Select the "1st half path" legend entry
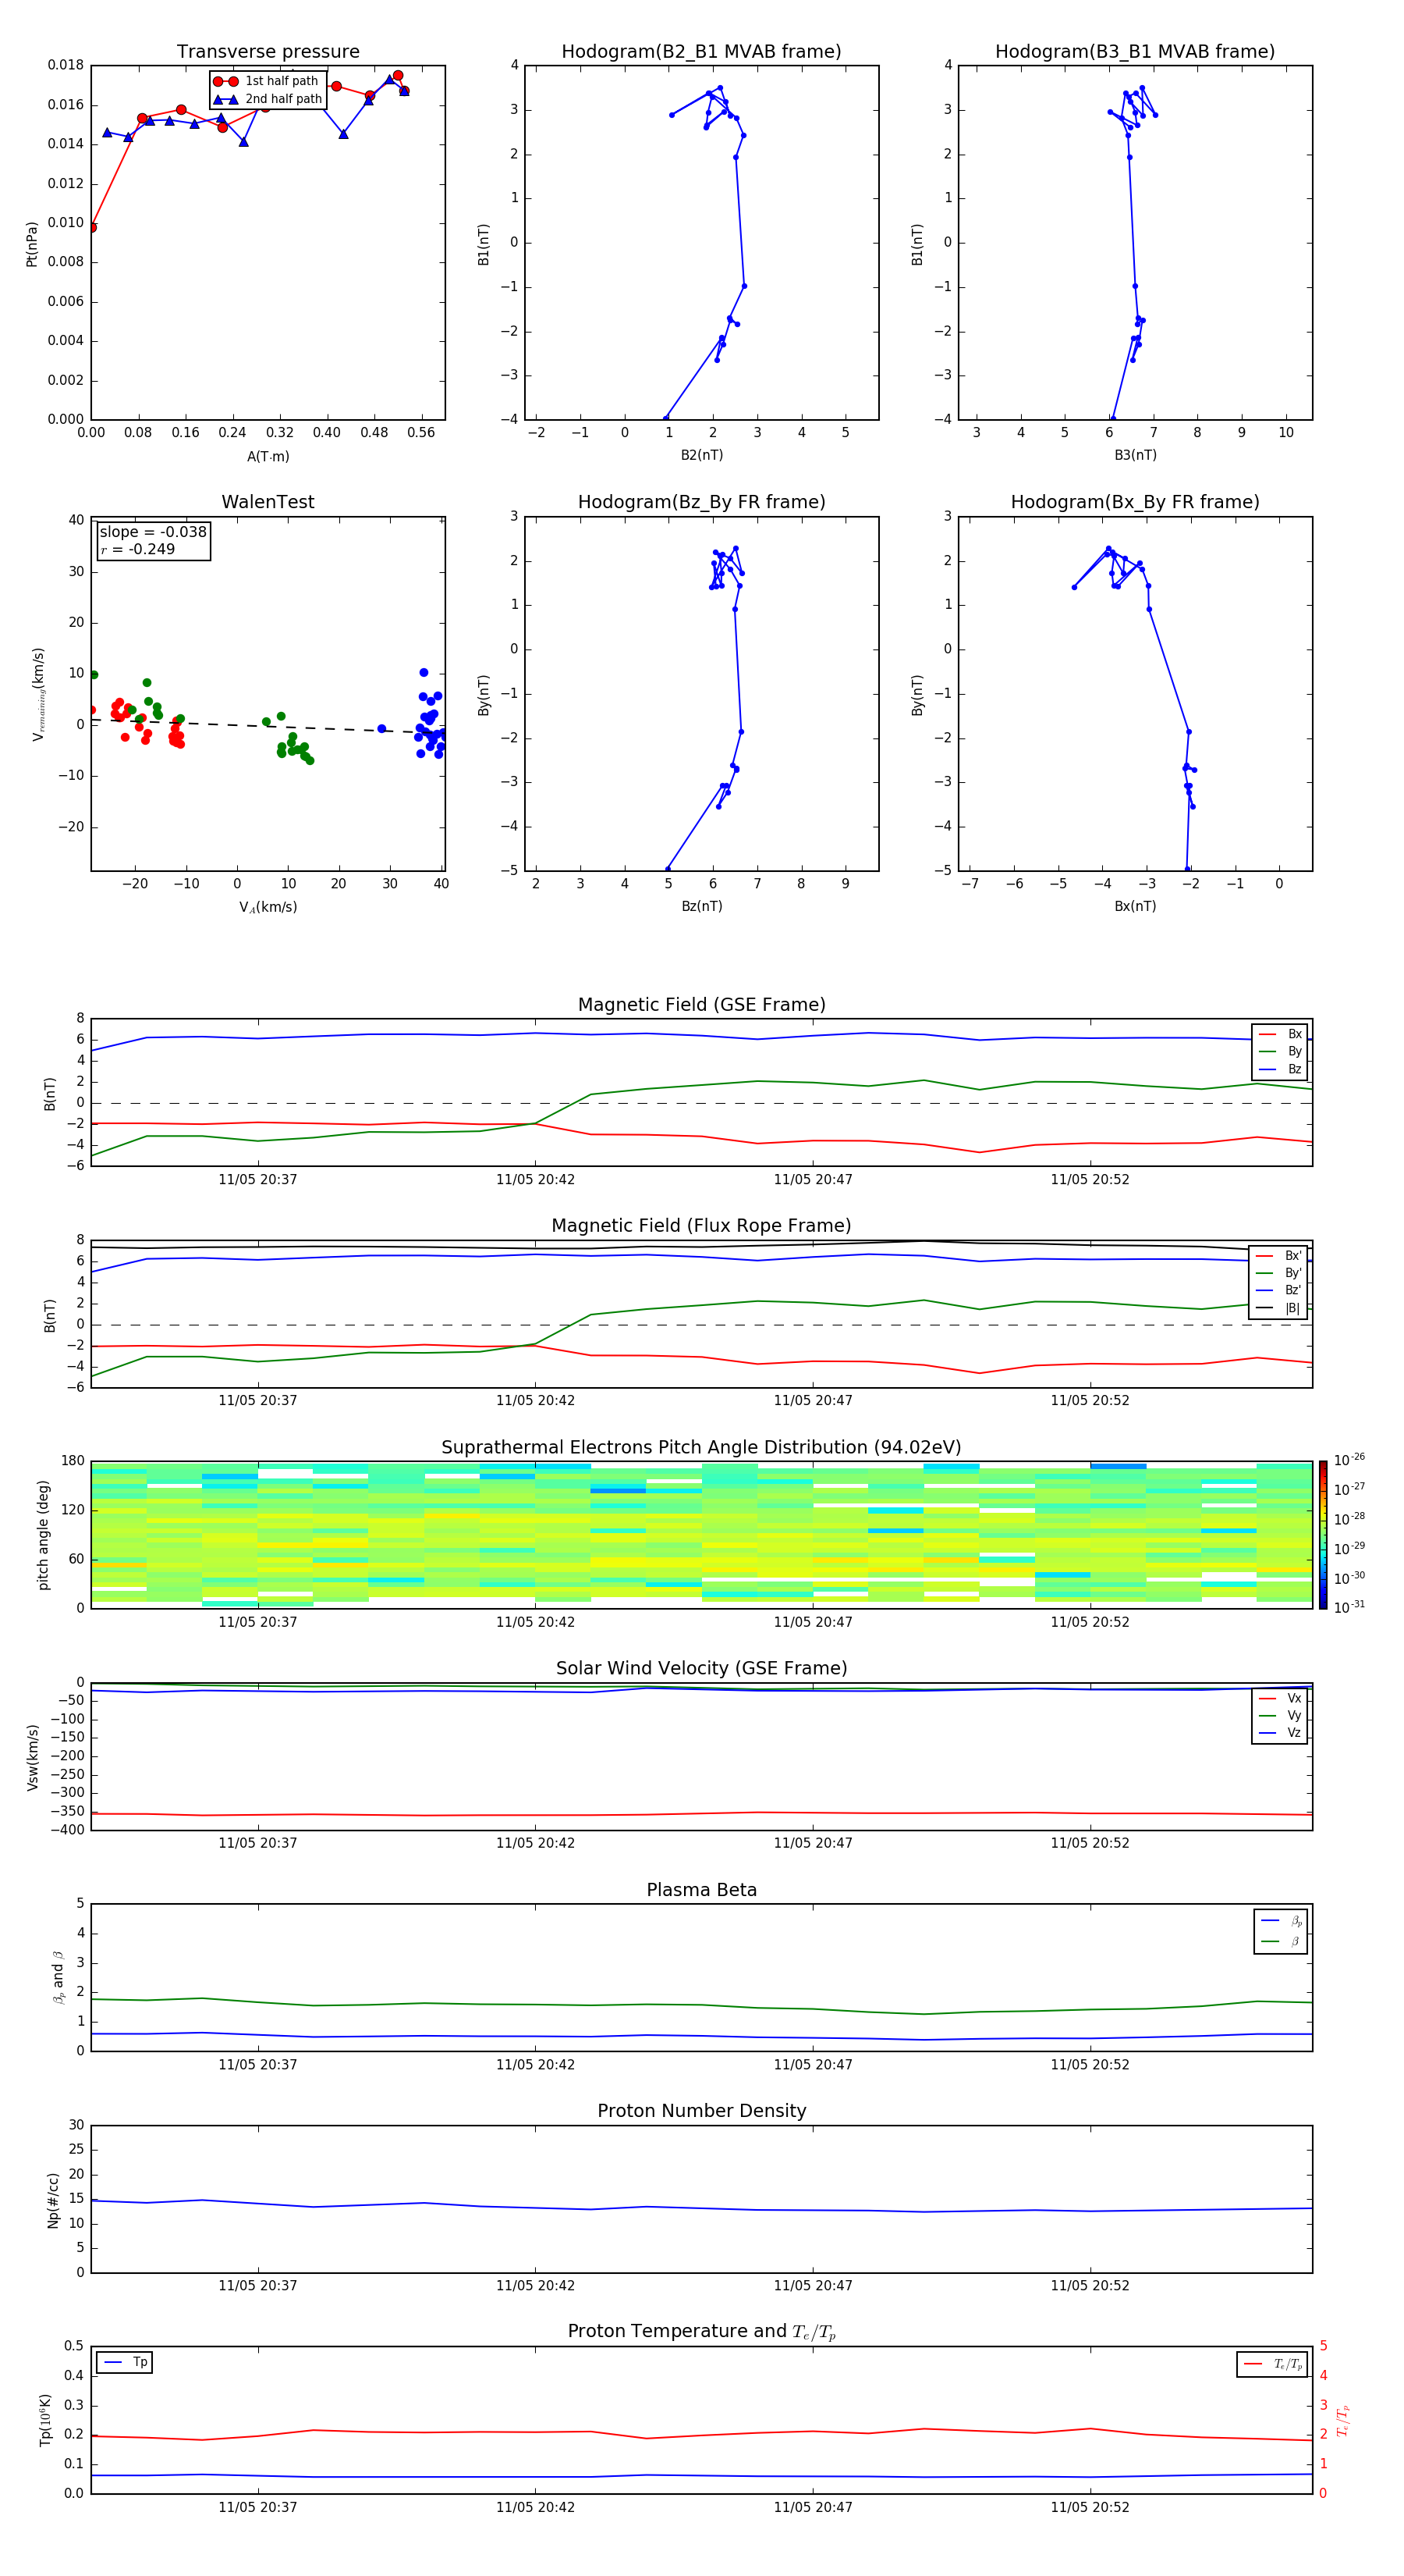 pos(266,81)
